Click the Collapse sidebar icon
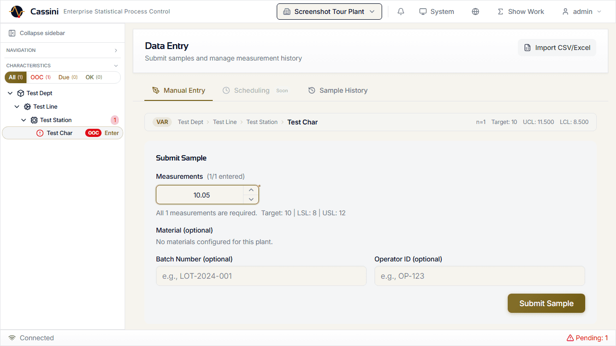Image resolution: width=616 pixels, height=346 pixels. pos(12,33)
